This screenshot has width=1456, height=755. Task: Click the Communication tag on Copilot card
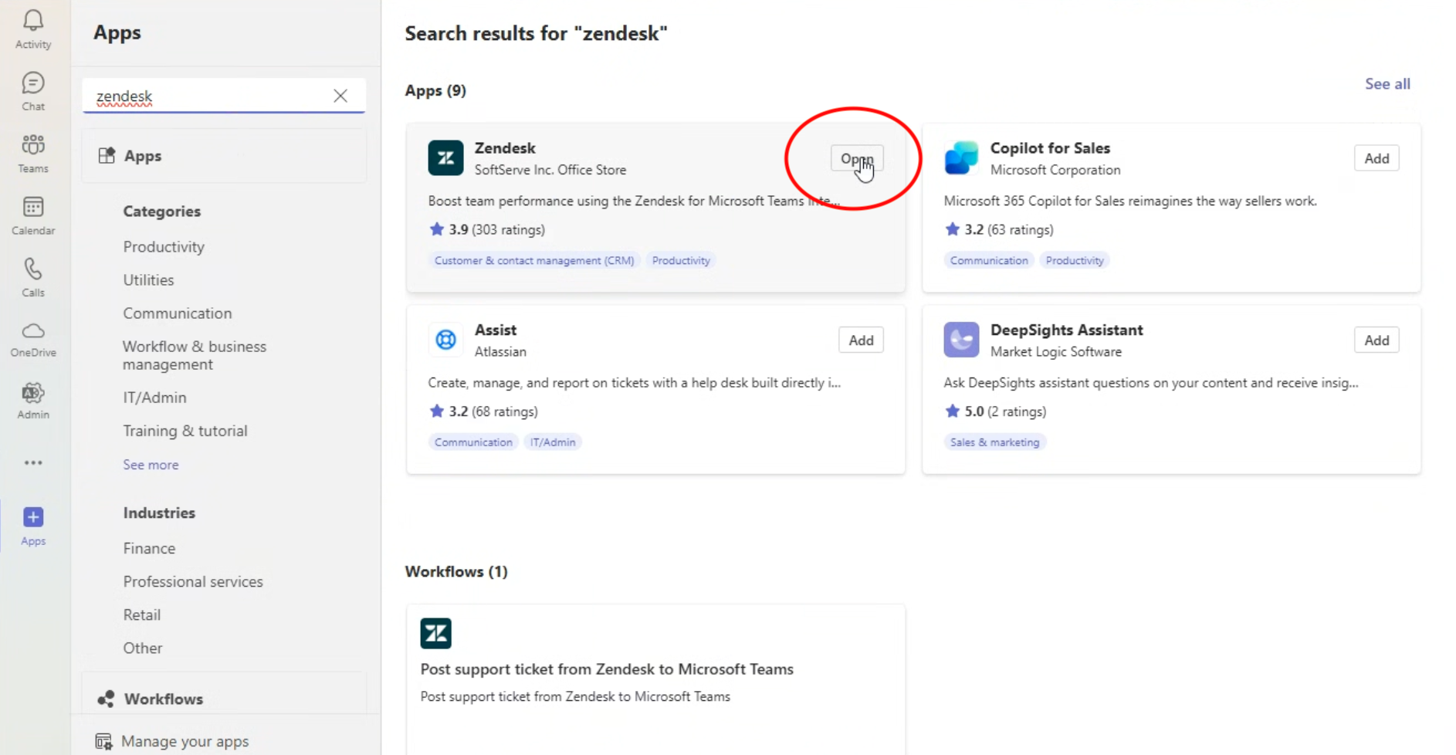989,260
